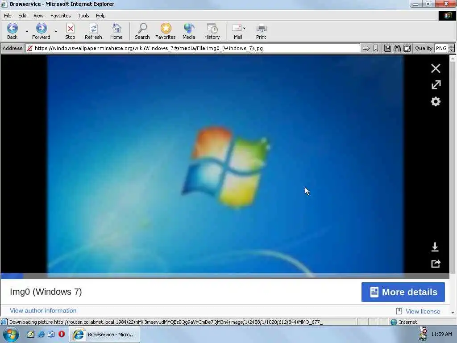Select the Browservice taskbar button

tap(104, 334)
